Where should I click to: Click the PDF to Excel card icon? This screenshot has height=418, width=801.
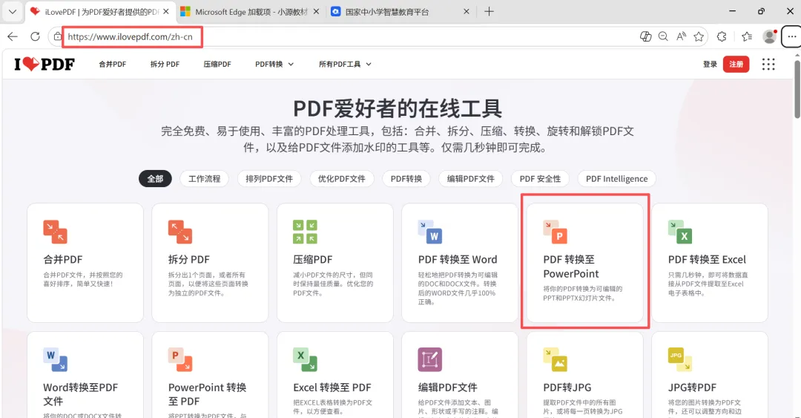tap(680, 232)
